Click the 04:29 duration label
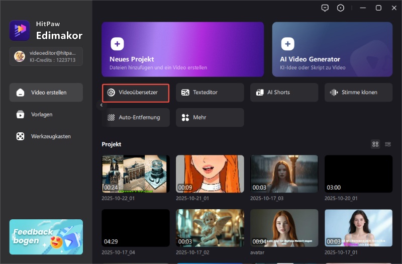 (x=111, y=242)
